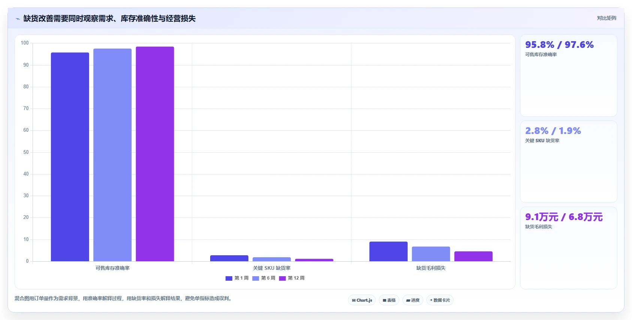Click the 第 1 周 bar for 缺货毛利损失
Viewport: 632px width, 320px height.
(x=388, y=252)
